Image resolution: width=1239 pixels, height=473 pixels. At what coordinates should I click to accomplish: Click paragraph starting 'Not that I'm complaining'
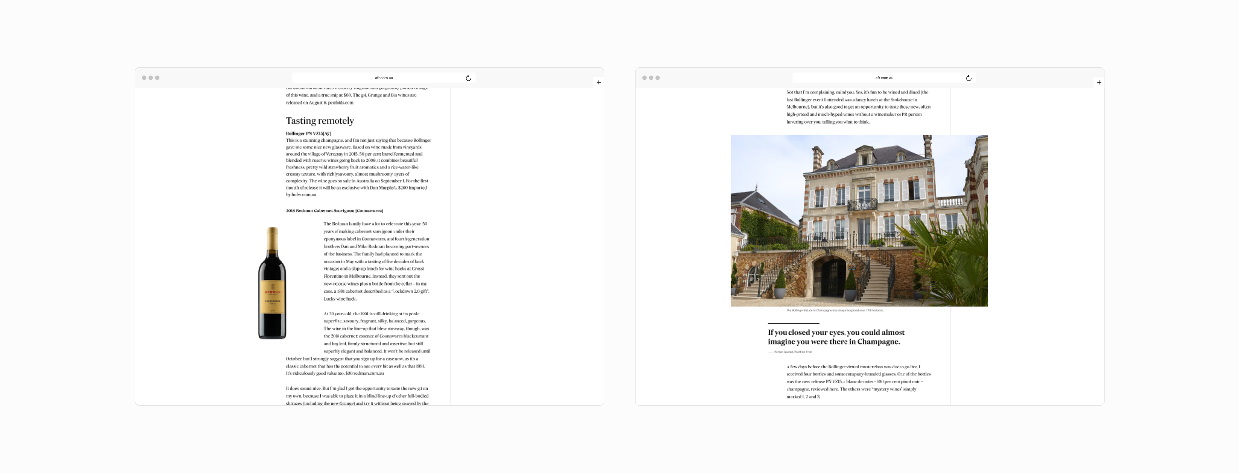[x=859, y=107]
